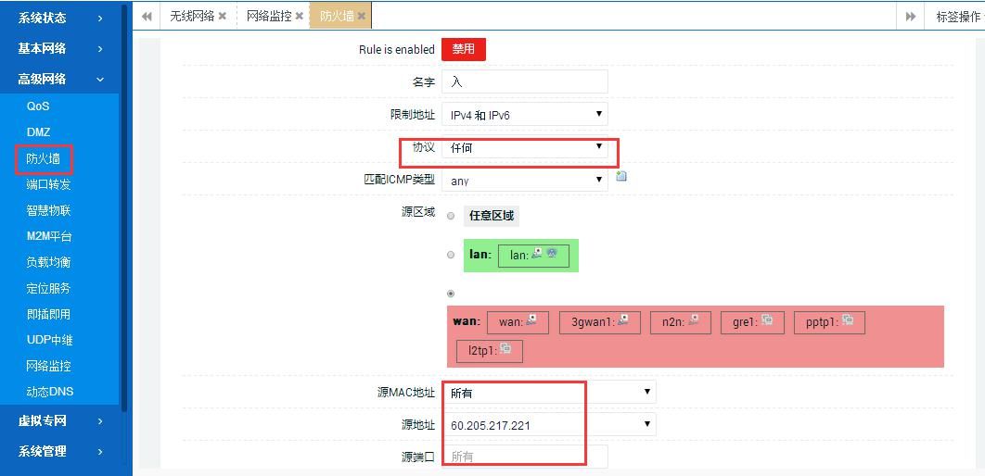Open the 标签操作 tab menu

[x=957, y=17]
